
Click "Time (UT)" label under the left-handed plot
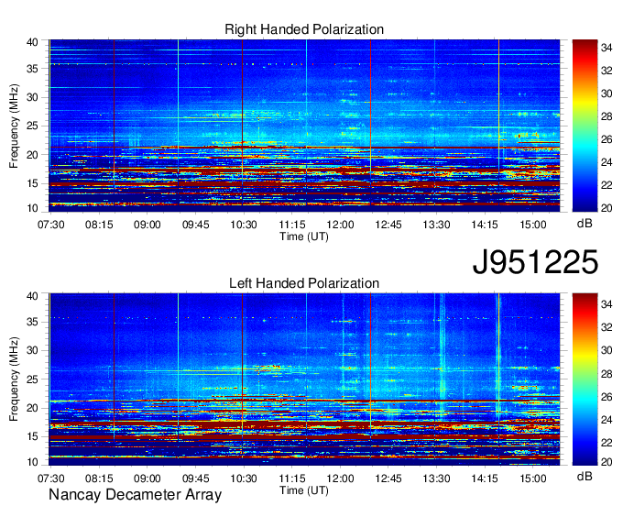point(304,490)
